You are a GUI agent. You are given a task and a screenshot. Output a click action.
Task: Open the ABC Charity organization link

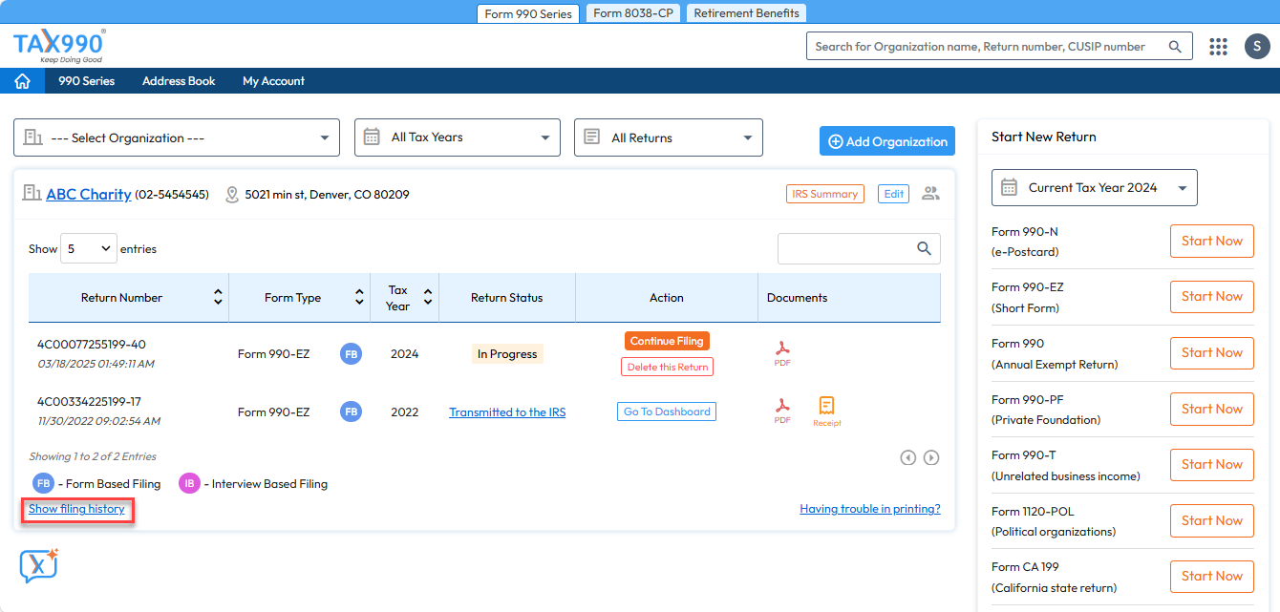coord(89,194)
